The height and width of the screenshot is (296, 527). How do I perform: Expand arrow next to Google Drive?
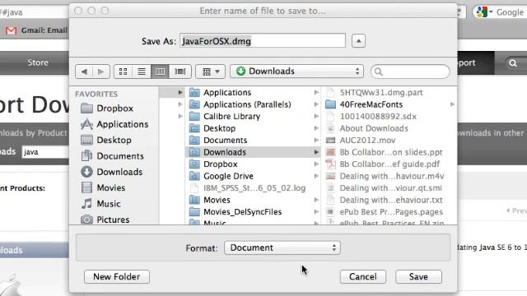[x=316, y=176]
